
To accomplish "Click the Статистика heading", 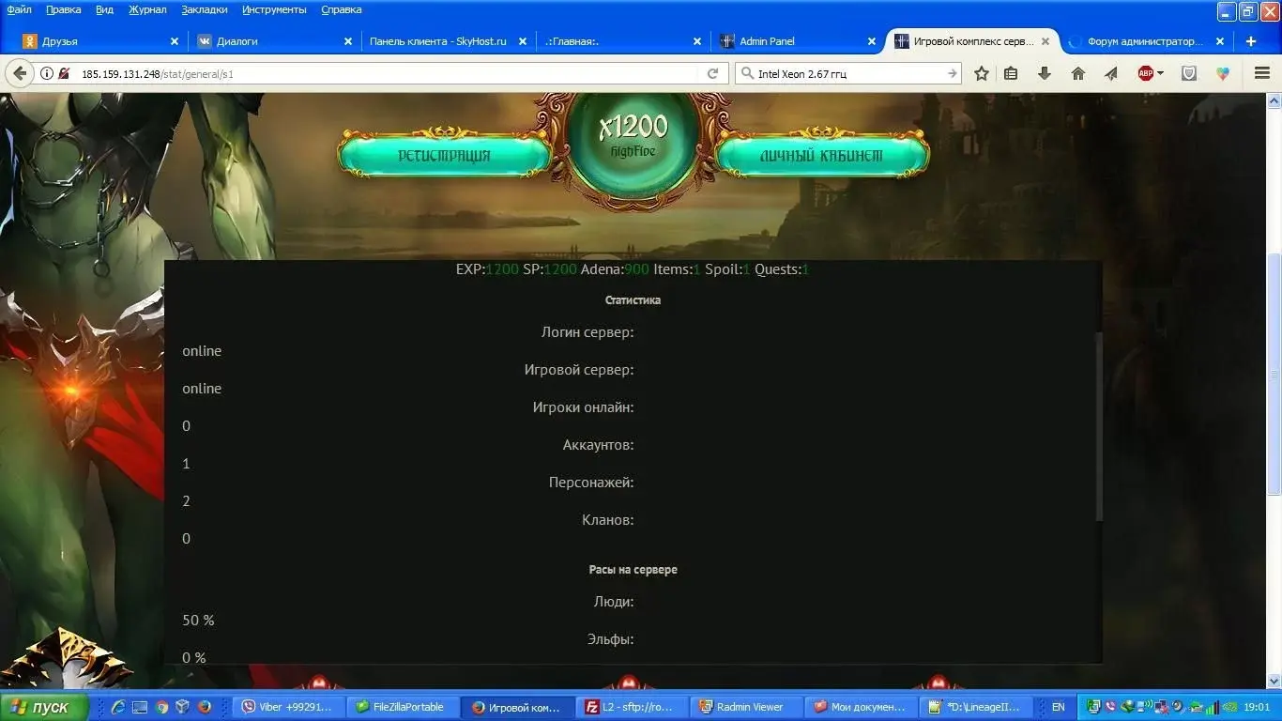I will pyautogui.click(x=633, y=299).
